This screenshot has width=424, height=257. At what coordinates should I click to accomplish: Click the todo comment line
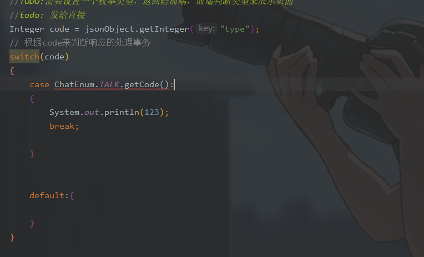click(x=47, y=15)
